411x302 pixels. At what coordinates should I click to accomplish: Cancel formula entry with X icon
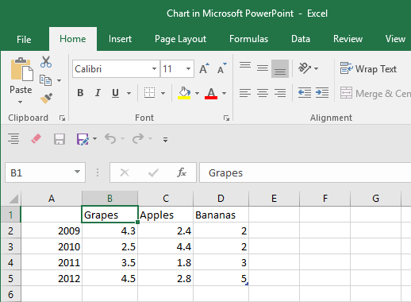click(x=125, y=172)
